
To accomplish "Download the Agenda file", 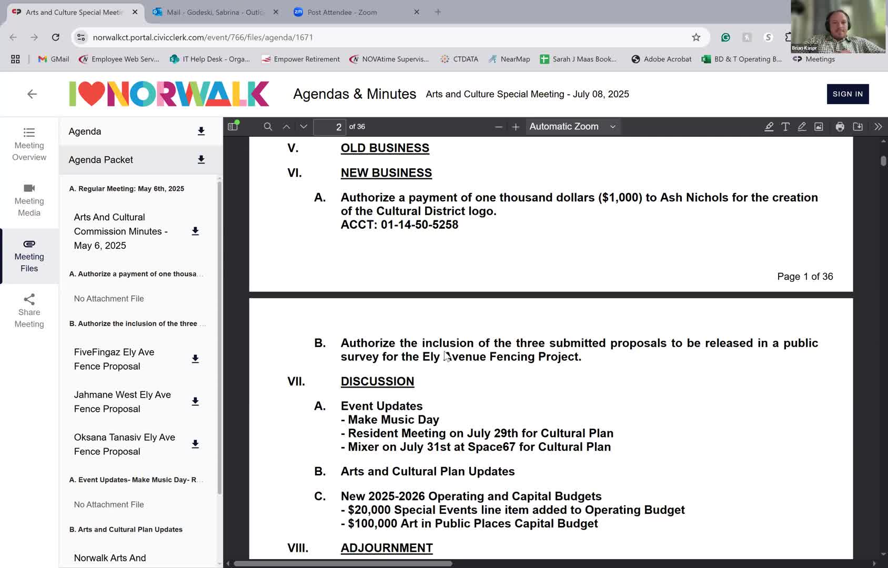I will pos(201,131).
